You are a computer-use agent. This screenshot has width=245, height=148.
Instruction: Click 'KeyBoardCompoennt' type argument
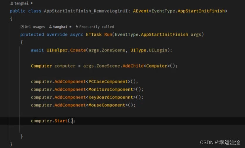[111, 97]
